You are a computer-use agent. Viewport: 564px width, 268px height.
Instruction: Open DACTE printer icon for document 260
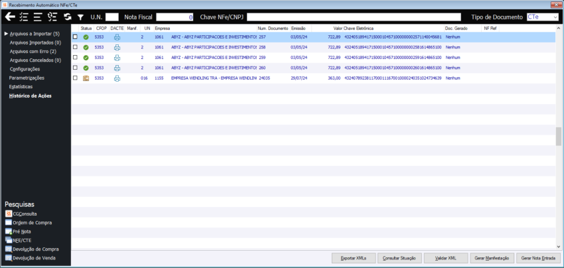(x=117, y=68)
